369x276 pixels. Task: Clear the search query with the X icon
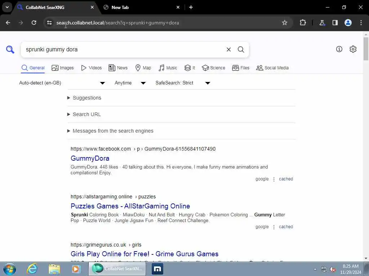(x=228, y=50)
